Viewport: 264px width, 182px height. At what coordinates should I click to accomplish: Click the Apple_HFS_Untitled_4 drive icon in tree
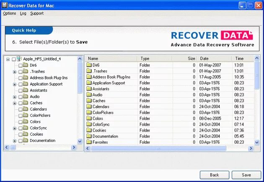point(19,58)
